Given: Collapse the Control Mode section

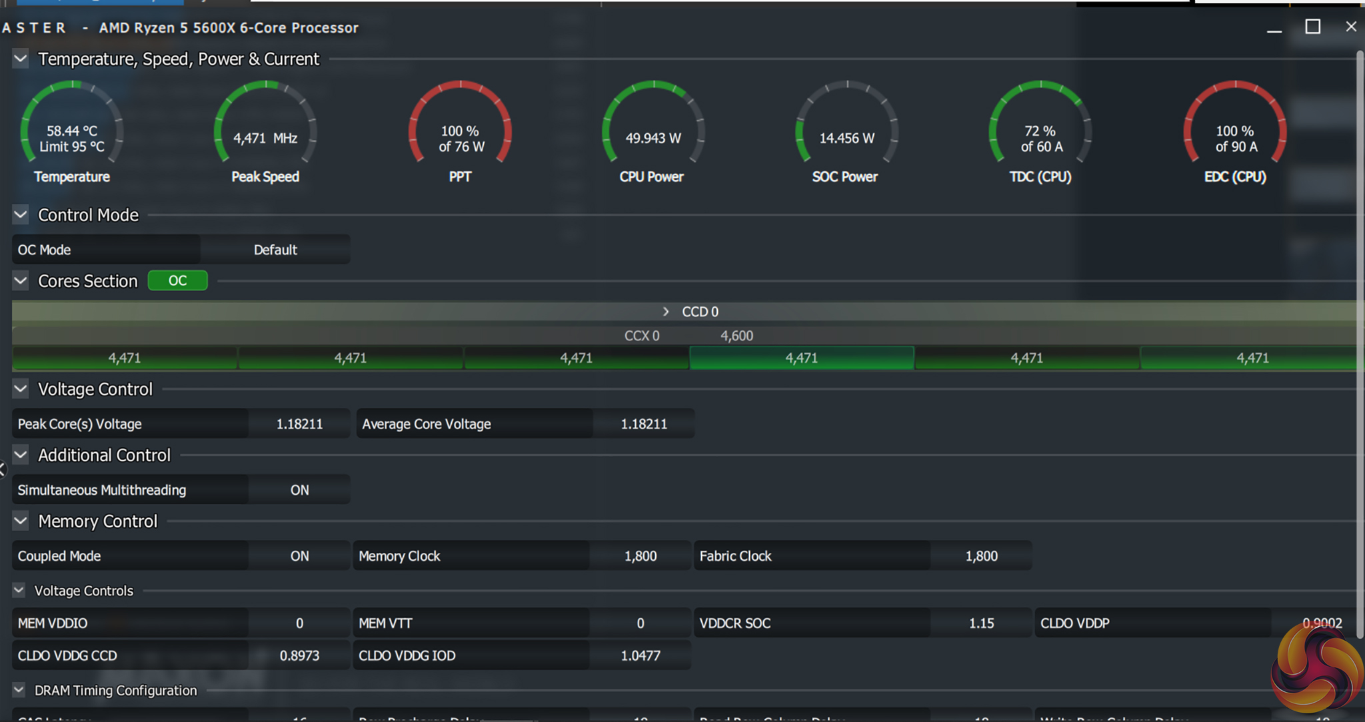Looking at the screenshot, I should [21, 215].
